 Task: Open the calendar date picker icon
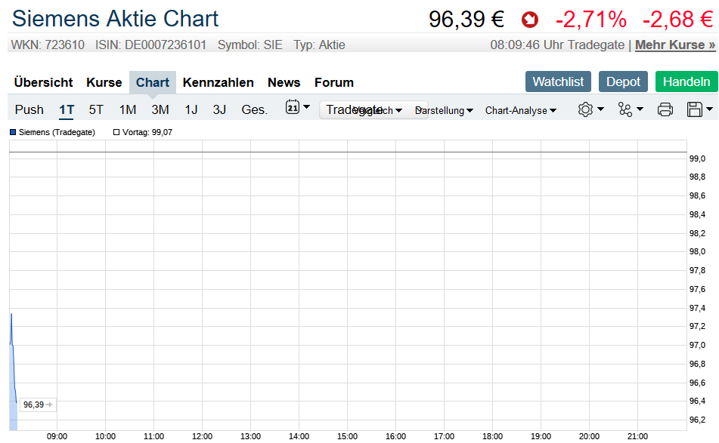[x=293, y=108]
